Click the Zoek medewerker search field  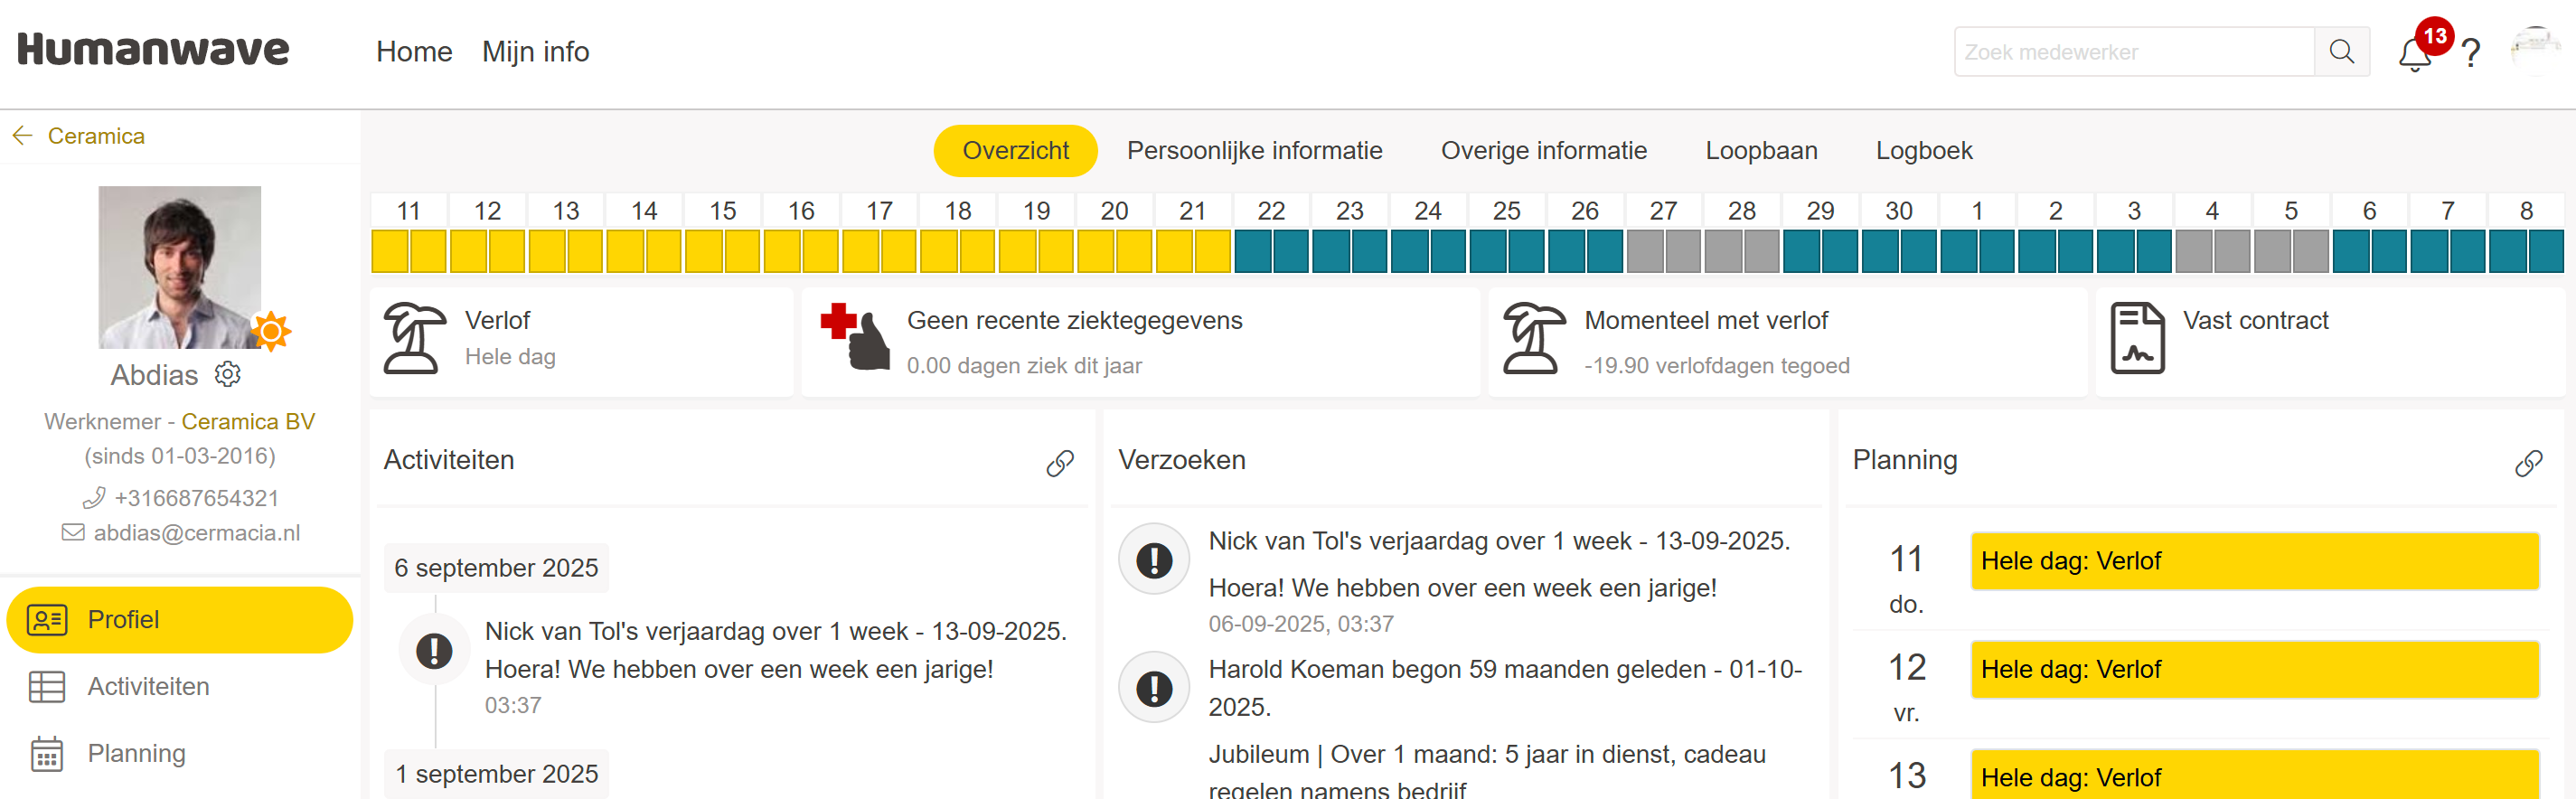(x=2133, y=52)
